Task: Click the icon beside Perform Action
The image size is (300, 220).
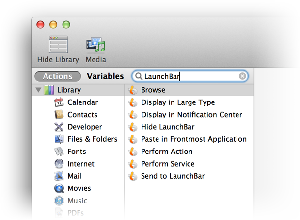Action: 133,152
